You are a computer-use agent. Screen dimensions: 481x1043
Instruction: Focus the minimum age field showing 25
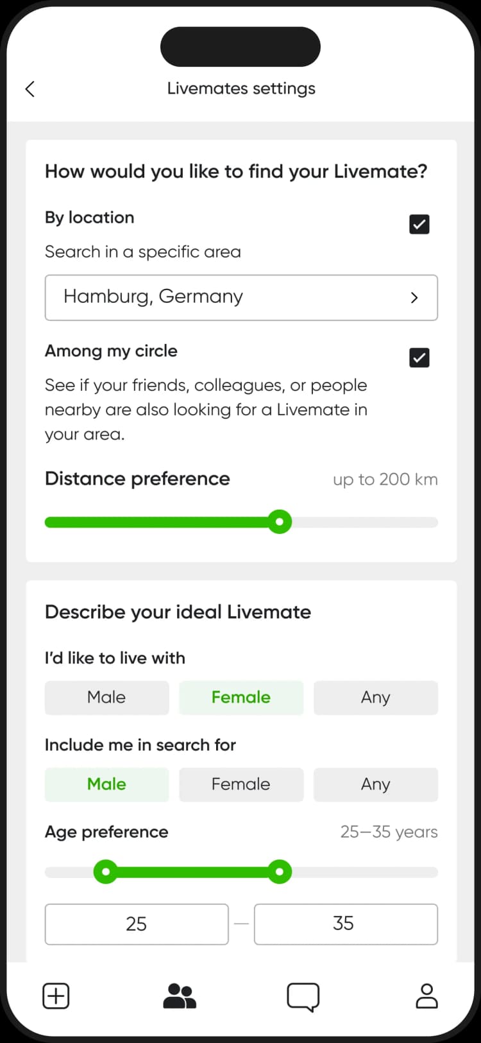point(137,924)
